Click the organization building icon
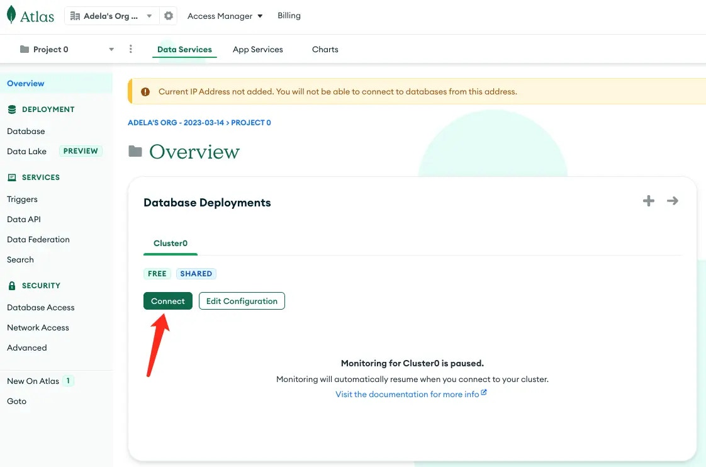The width and height of the screenshot is (706, 467). tap(75, 16)
